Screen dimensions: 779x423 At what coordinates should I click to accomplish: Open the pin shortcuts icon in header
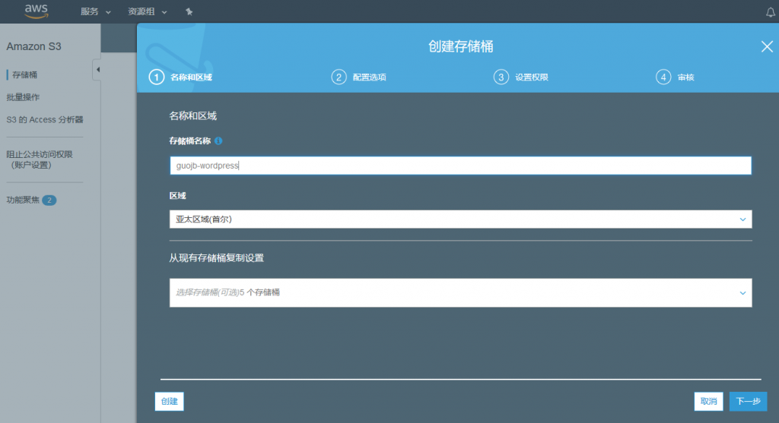(x=189, y=11)
